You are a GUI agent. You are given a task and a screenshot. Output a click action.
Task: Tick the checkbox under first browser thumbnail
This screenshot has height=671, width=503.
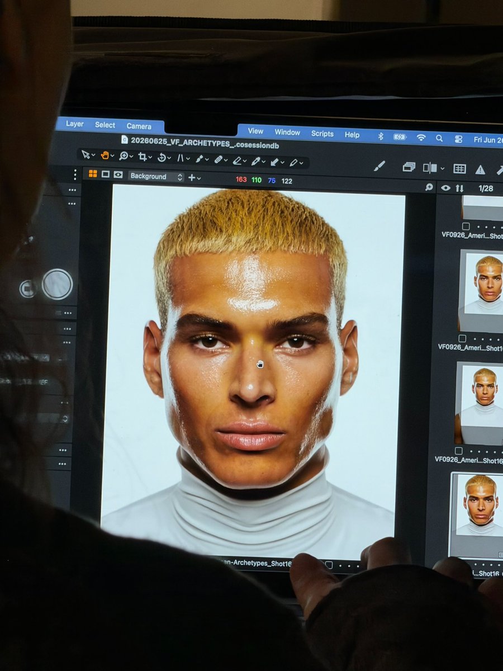pos(466,226)
